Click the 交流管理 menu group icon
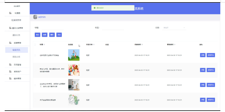 [x=10, y=64]
